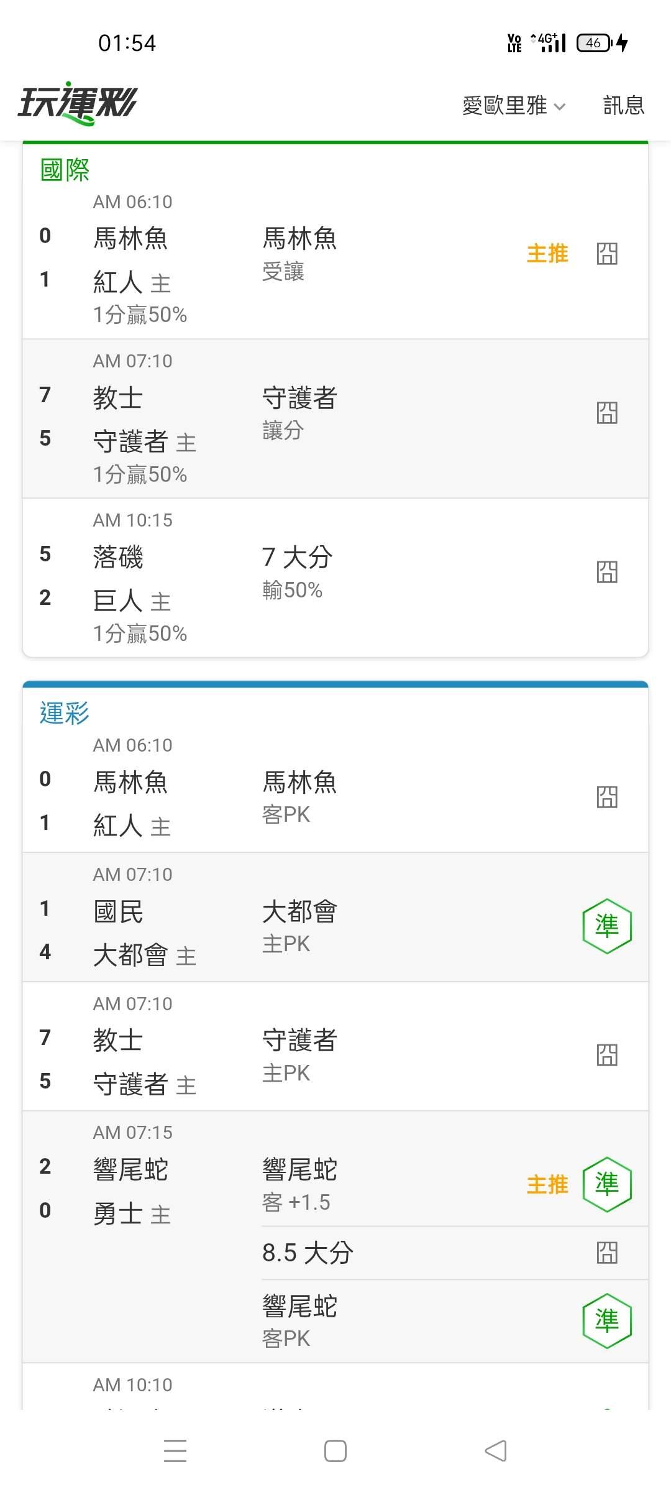Tap 囧 icon on 8.5 大分 pick
The height and width of the screenshot is (1492, 671).
coord(607,1253)
